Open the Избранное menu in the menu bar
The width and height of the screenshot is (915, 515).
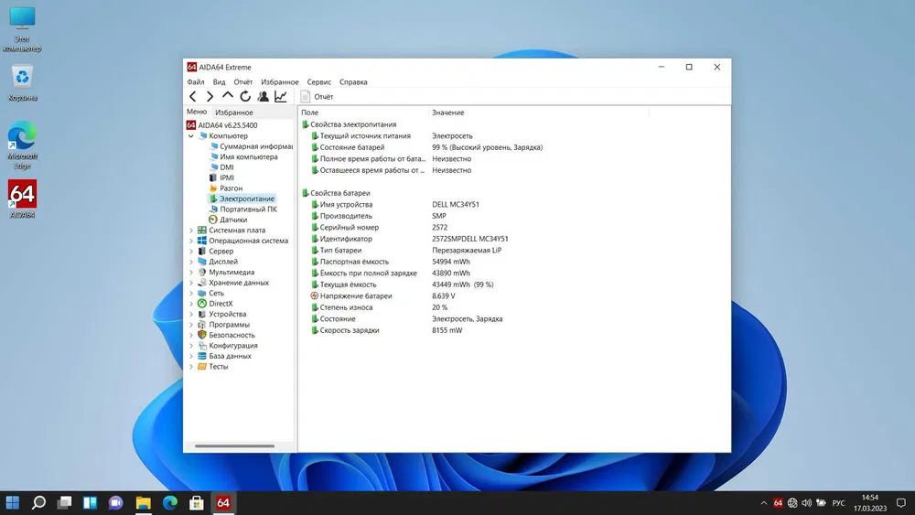[x=279, y=82]
